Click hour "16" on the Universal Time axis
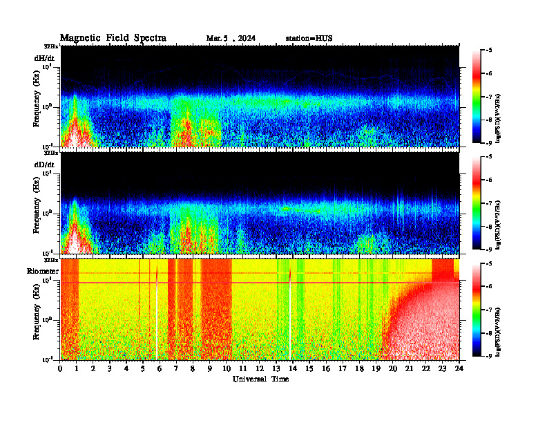Viewport: 547px width, 423px height. click(326, 368)
